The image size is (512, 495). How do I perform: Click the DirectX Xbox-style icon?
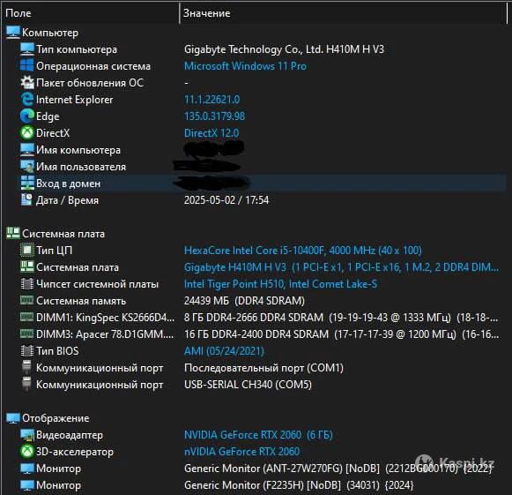pyautogui.click(x=27, y=132)
